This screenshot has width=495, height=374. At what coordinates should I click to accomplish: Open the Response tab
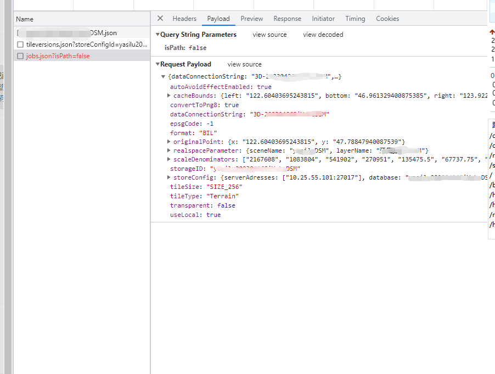[287, 19]
